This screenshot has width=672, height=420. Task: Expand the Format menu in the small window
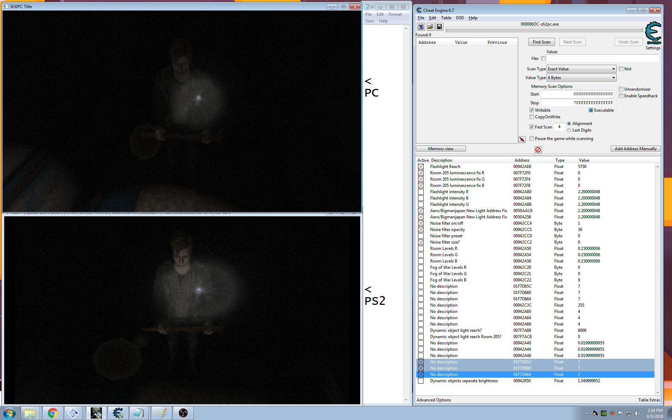395,14
